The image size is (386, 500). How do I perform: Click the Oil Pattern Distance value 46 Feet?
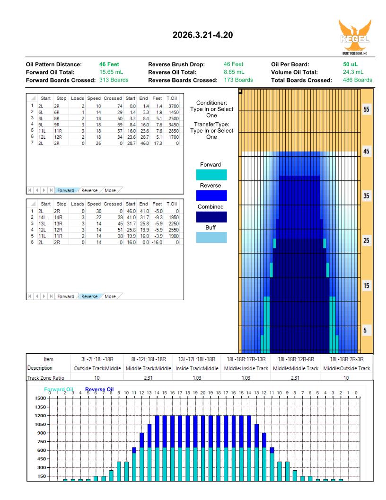pyautogui.click(x=110, y=64)
